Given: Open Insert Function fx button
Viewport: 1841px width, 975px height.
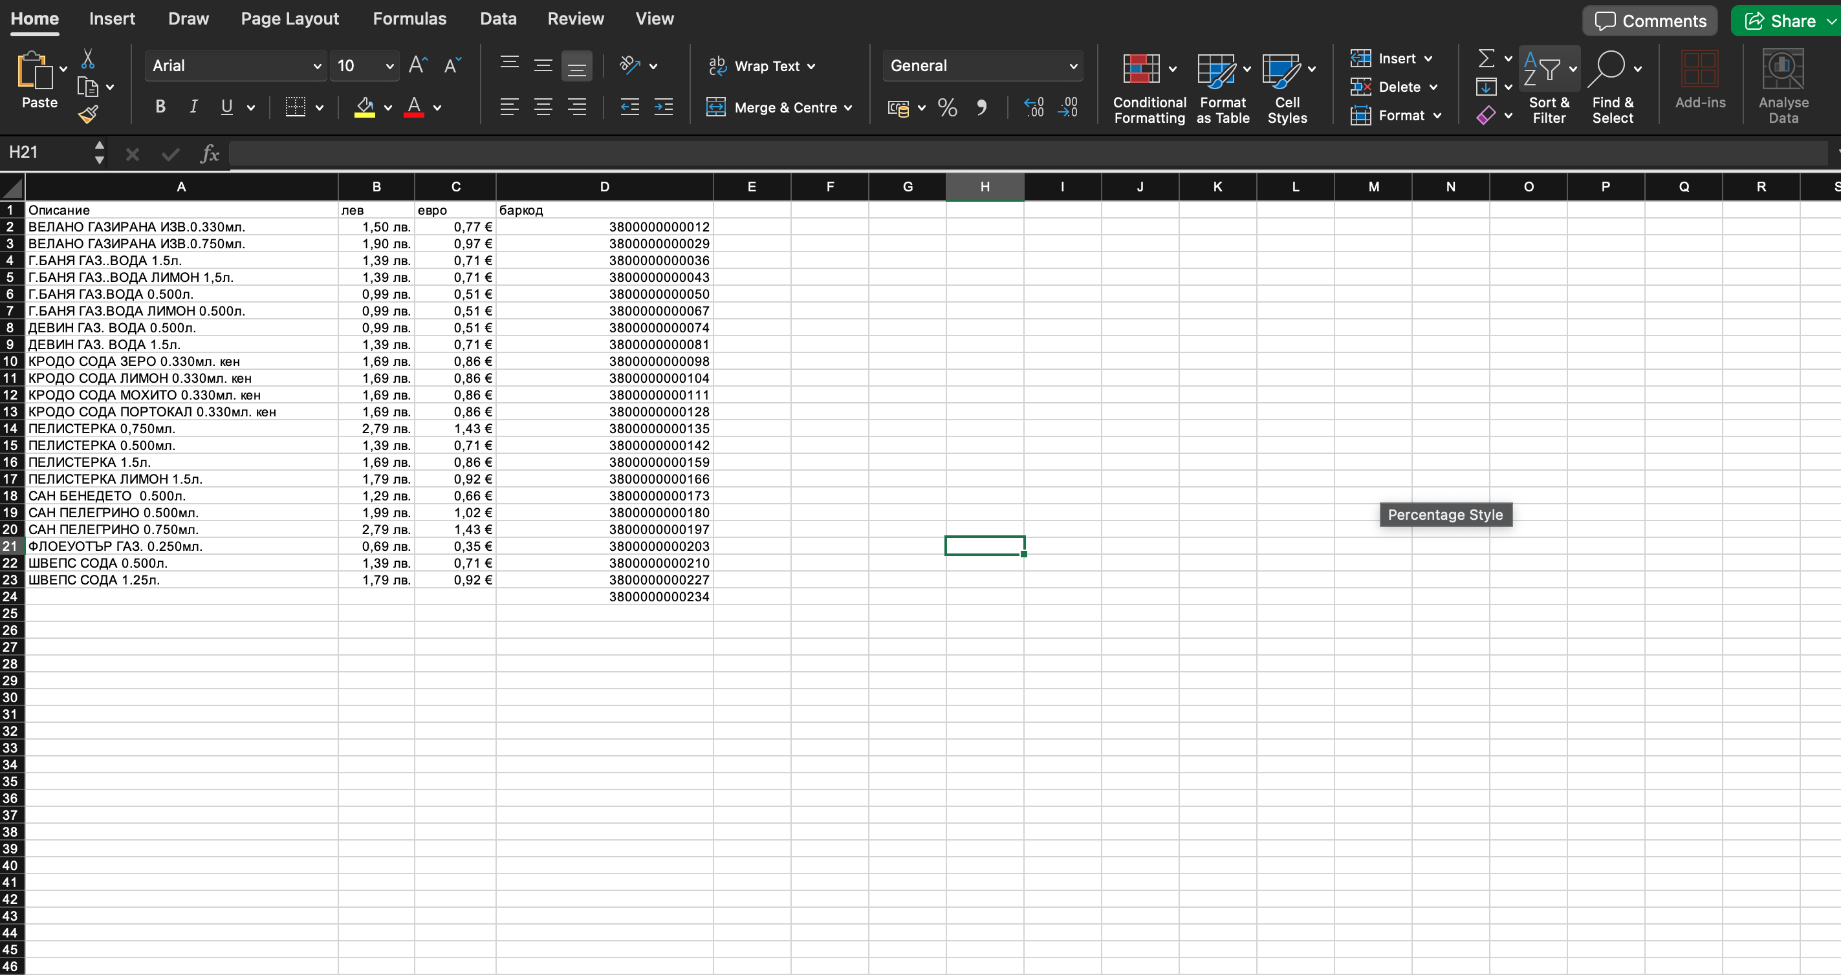Looking at the screenshot, I should (x=210, y=154).
